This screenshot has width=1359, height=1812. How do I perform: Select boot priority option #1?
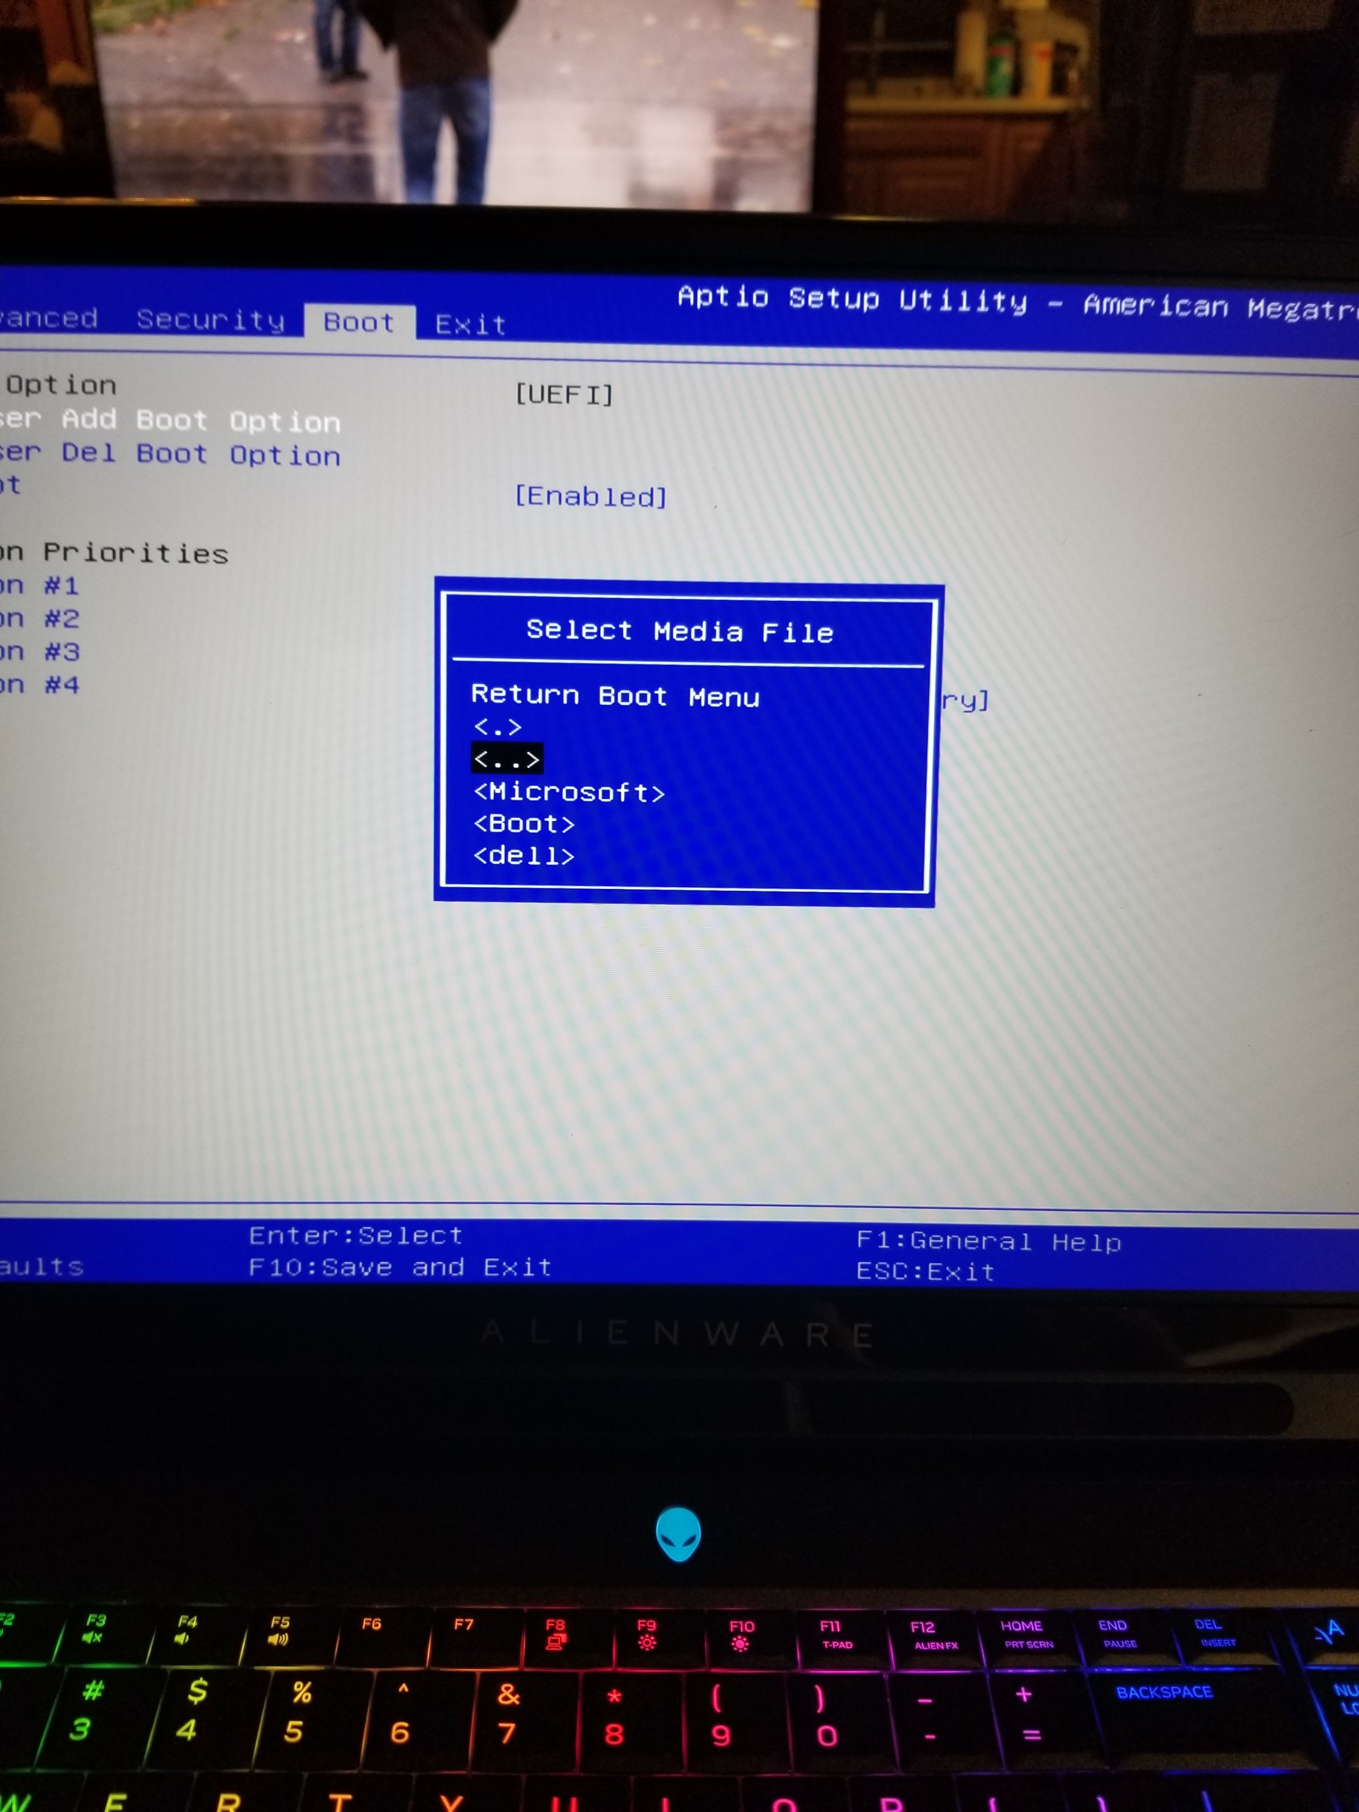coord(39,586)
